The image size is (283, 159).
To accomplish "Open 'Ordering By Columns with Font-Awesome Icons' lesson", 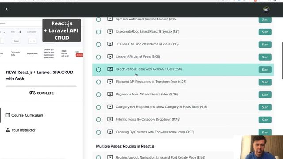I will (x=155, y=132).
